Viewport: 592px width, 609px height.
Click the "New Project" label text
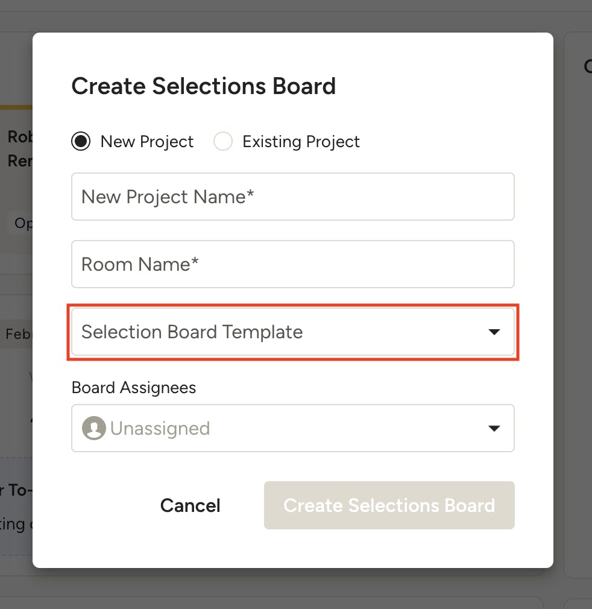147,142
